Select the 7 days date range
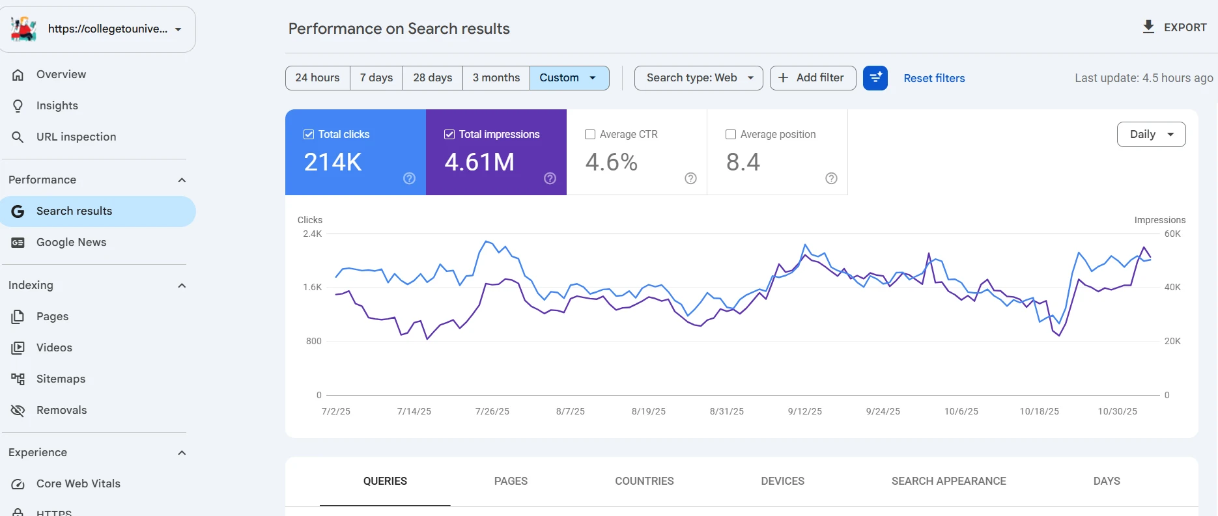Image resolution: width=1218 pixels, height=516 pixels. 376,78
